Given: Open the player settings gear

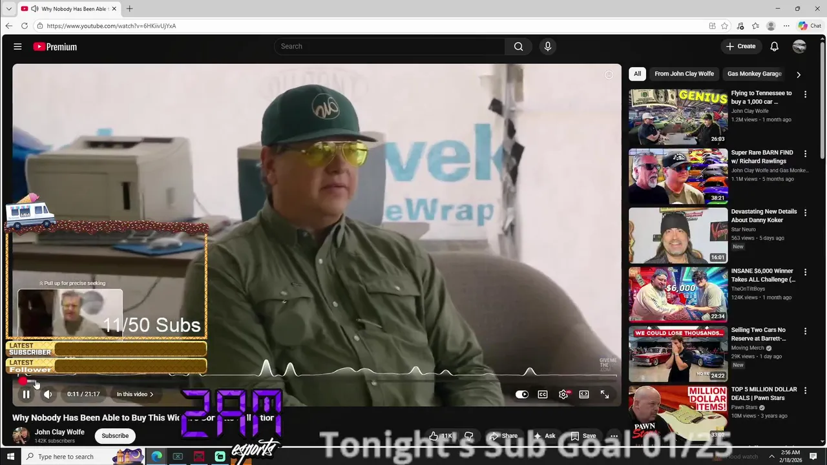Looking at the screenshot, I should 563,394.
